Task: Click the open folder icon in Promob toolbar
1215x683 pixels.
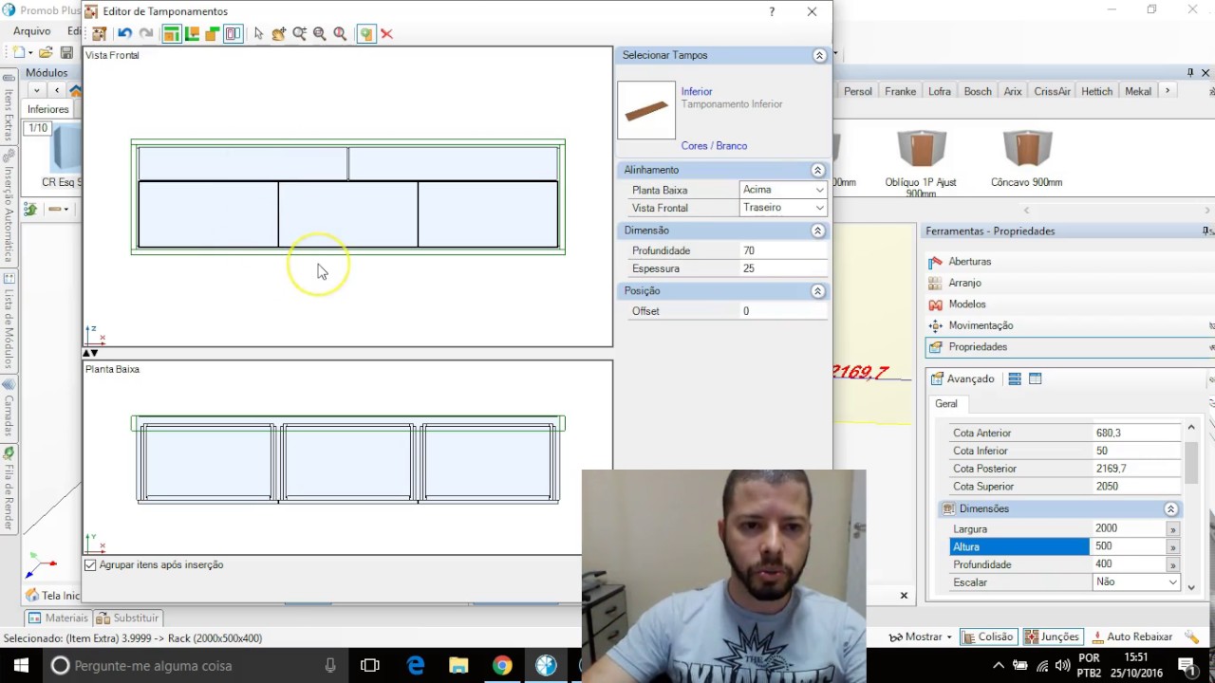Action: pyautogui.click(x=45, y=52)
